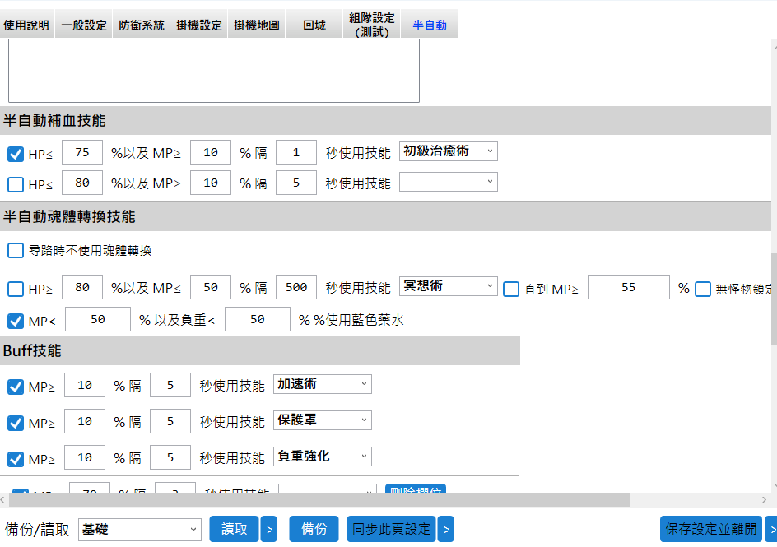Uncheck the 負重強化 buff row checkbox
Image resolution: width=777 pixels, height=547 pixels.
[16, 459]
